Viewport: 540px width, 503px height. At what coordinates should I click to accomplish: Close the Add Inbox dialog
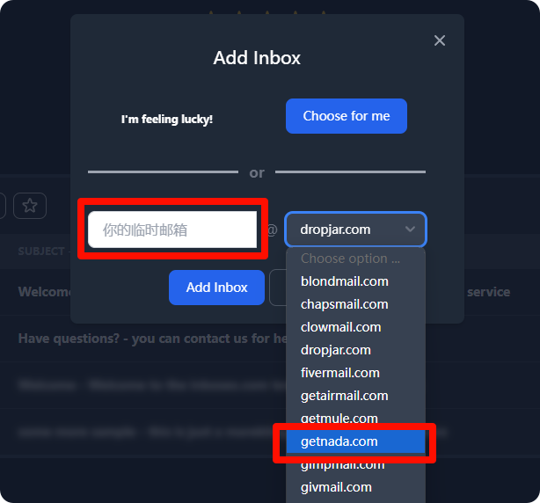(440, 40)
